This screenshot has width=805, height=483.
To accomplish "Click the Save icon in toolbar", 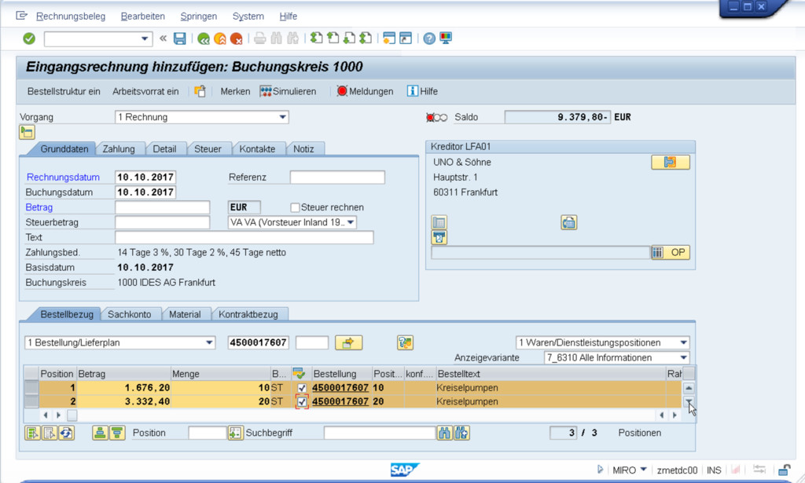I will coord(180,38).
